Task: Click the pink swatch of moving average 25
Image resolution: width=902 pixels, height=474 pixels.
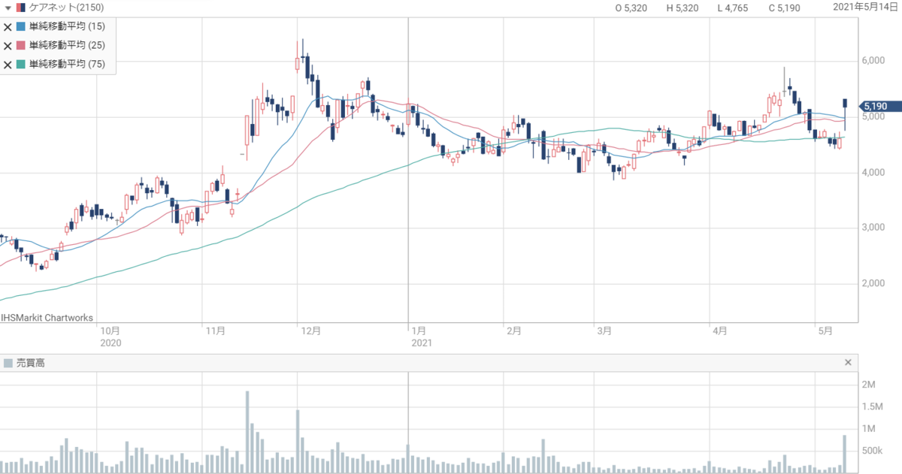Action: (x=21, y=45)
